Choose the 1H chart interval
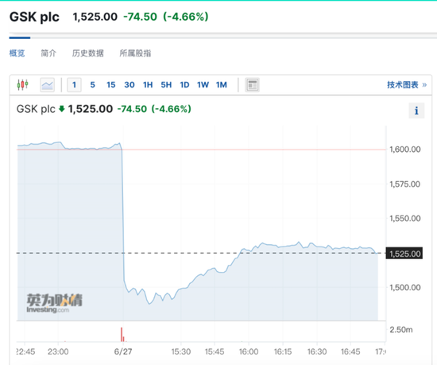The width and height of the screenshot is (437, 365). [x=148, y=85]
